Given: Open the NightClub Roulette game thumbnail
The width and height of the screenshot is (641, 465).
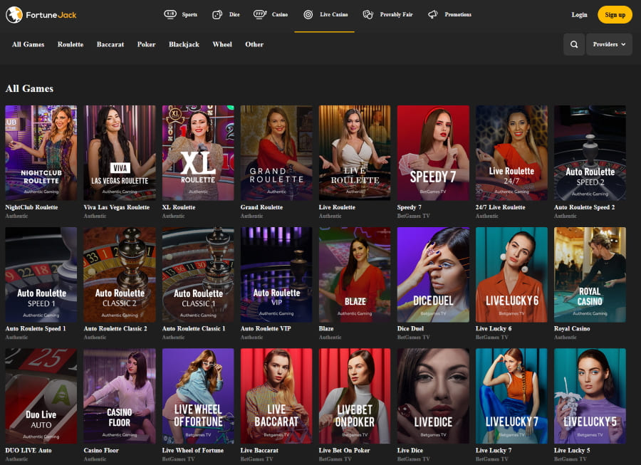Looking at the screenshot, I should pos(41,153).
